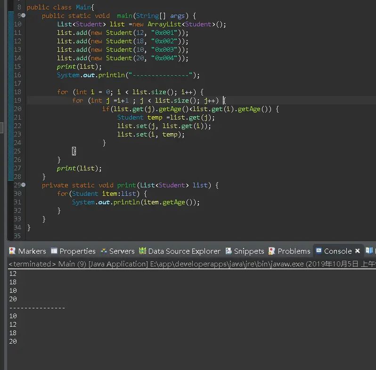376x370 pixels.
Task: Click the Snippets view icon
Action: point(229,251)
